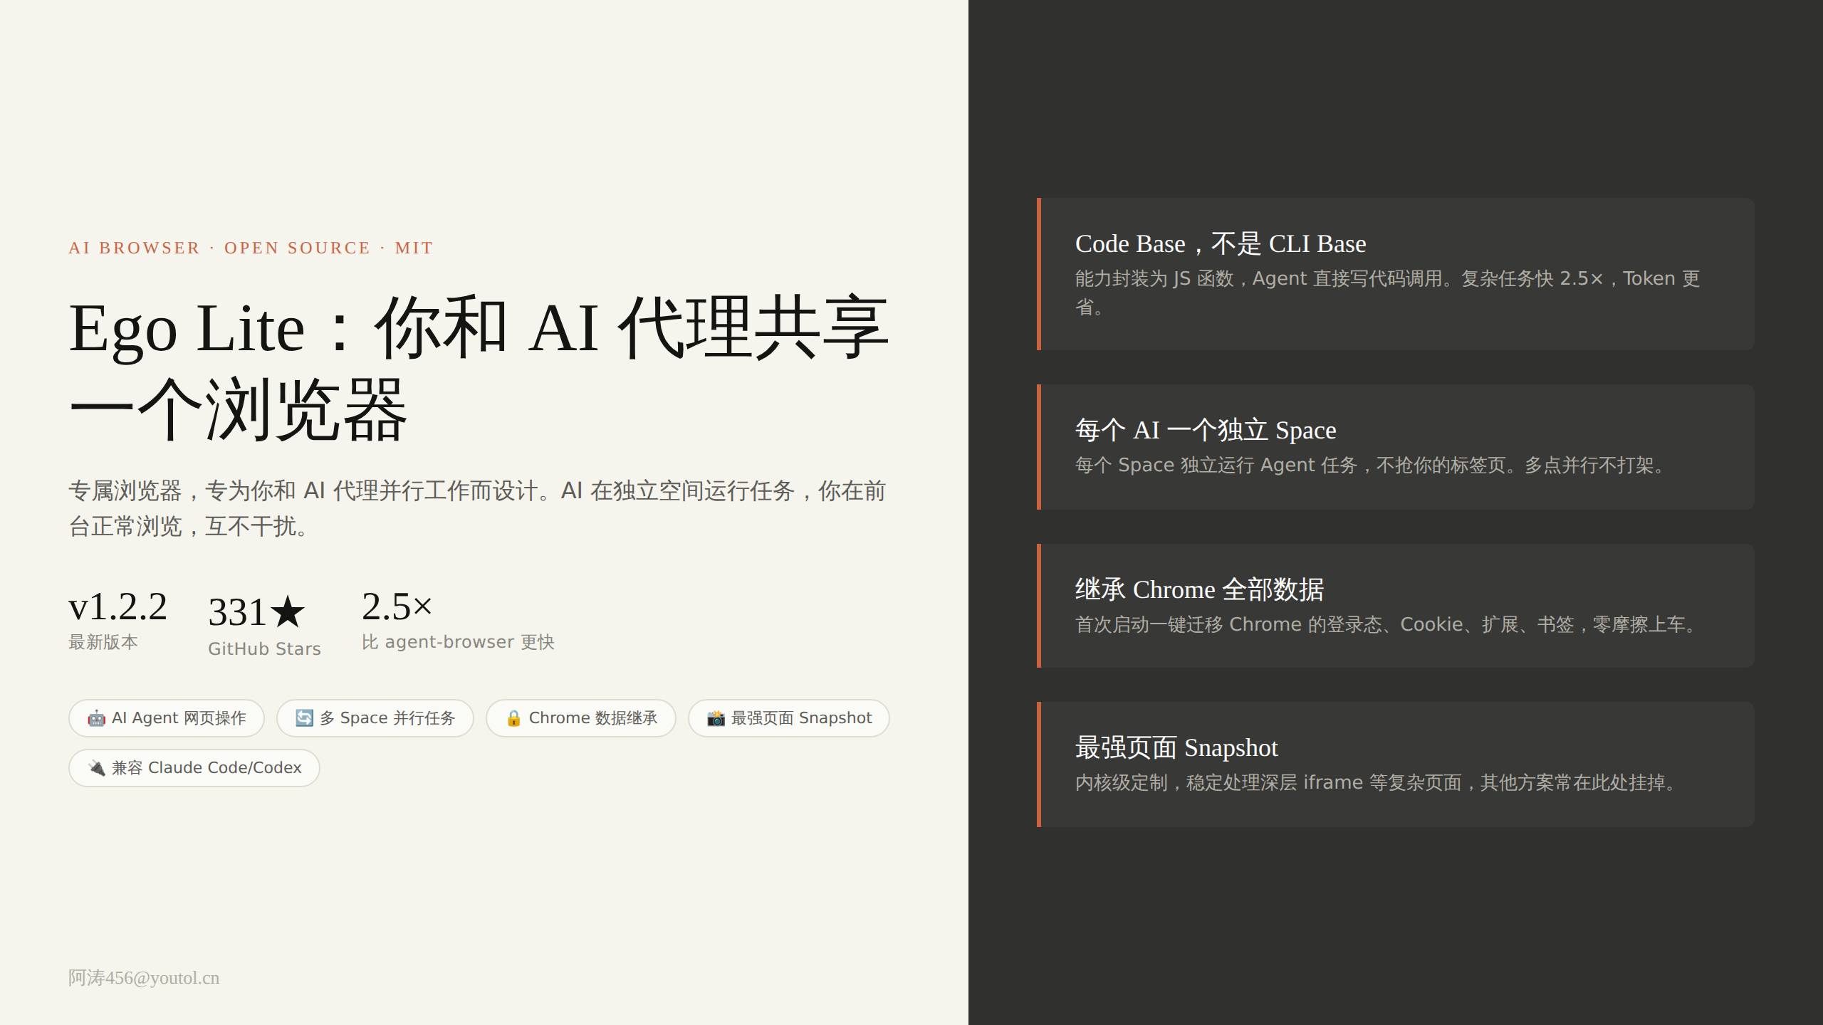
Task: Click the plug icon in Claude Code pill
Action: (96, 768)
